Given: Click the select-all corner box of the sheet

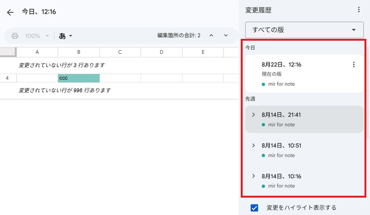Looking at the screenshot, I should (8, 52).
